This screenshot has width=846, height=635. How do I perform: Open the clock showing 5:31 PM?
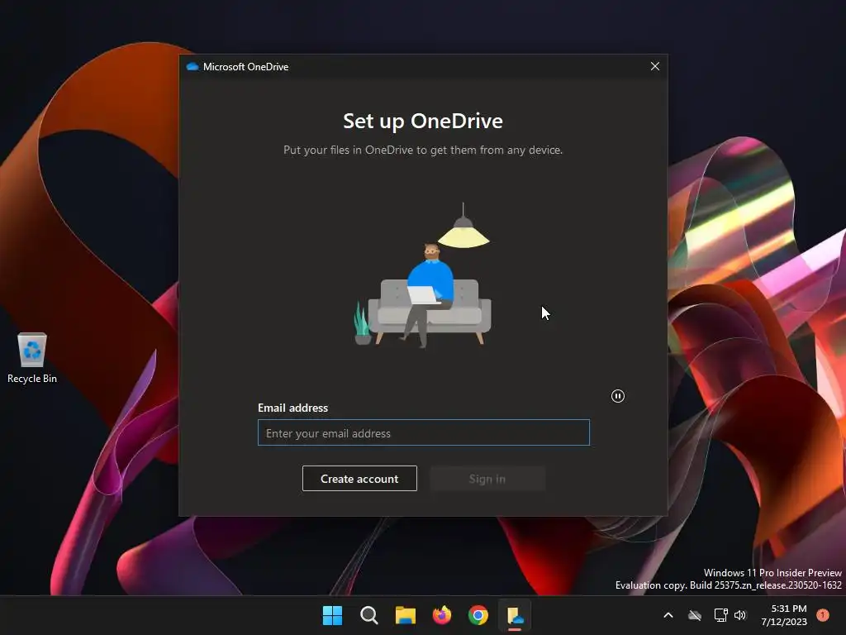(784, 615)
